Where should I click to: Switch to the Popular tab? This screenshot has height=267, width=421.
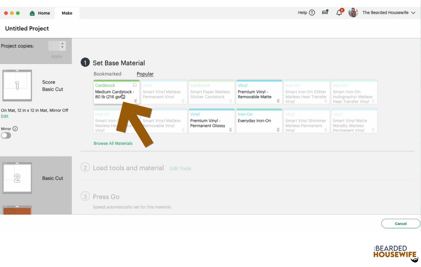click(x=145, y=74)
